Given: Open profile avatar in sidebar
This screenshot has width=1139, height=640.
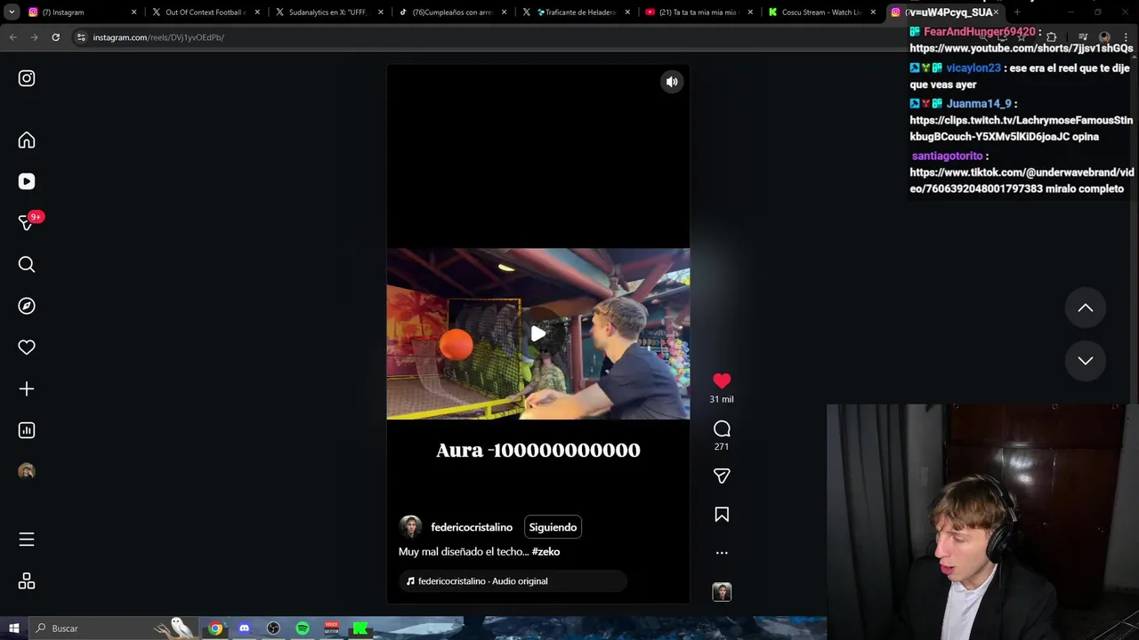Looking at the screenshot, I should [27, 471].
